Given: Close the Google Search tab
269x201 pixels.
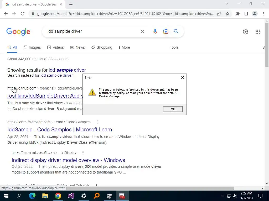Looking at the screenshot, I should tap(61, 5).
